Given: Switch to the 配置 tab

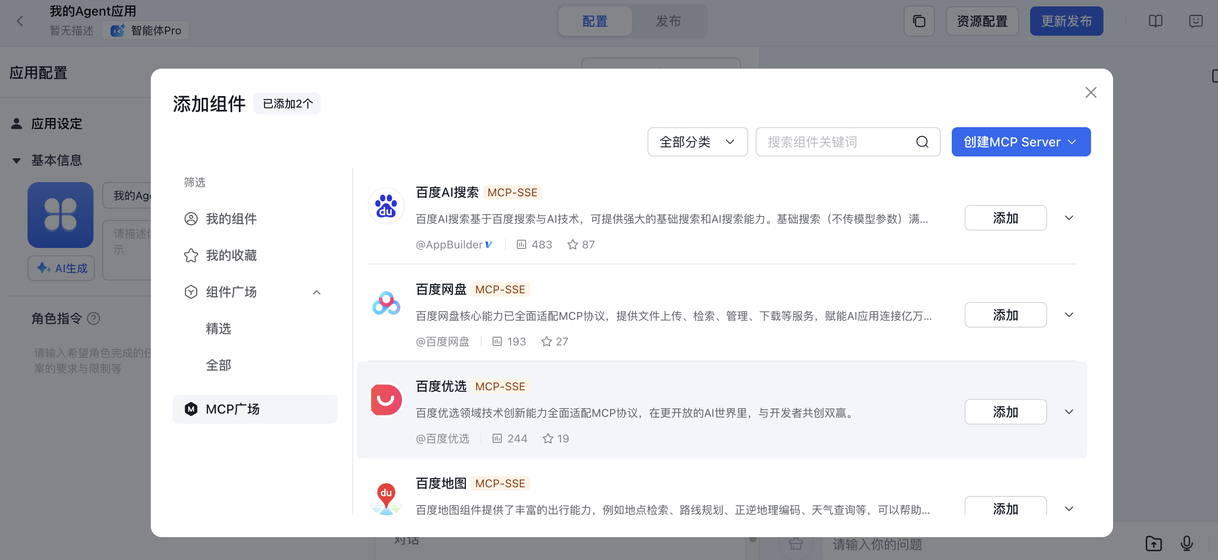Looking at the screenshot, I should tap(594, 21).
